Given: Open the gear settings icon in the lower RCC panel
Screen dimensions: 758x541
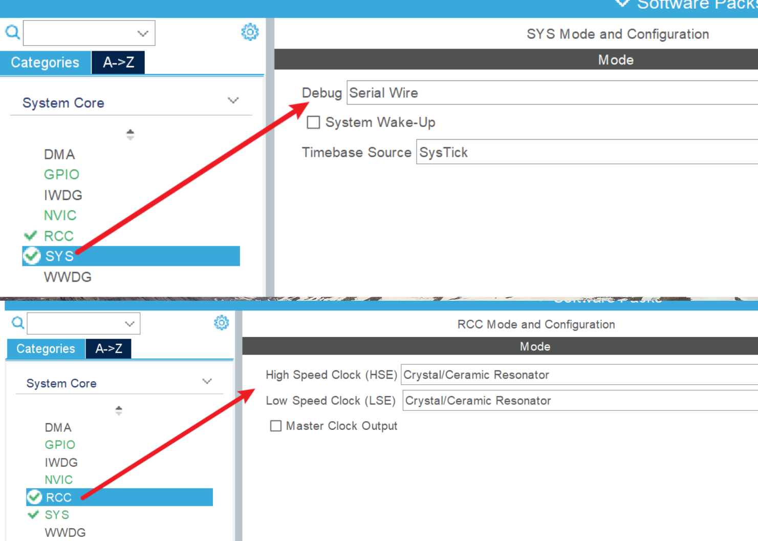Looking at the screenshot, I should 221,323.
